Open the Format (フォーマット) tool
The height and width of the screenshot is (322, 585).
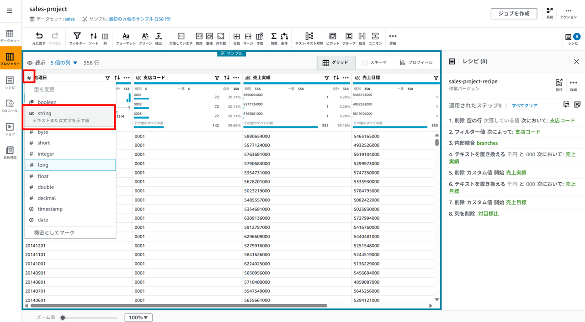pyautogui.click(x=126, y=38)
